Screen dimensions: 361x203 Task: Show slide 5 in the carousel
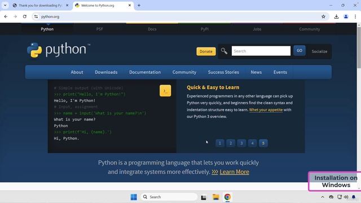[x=263, y=143]
